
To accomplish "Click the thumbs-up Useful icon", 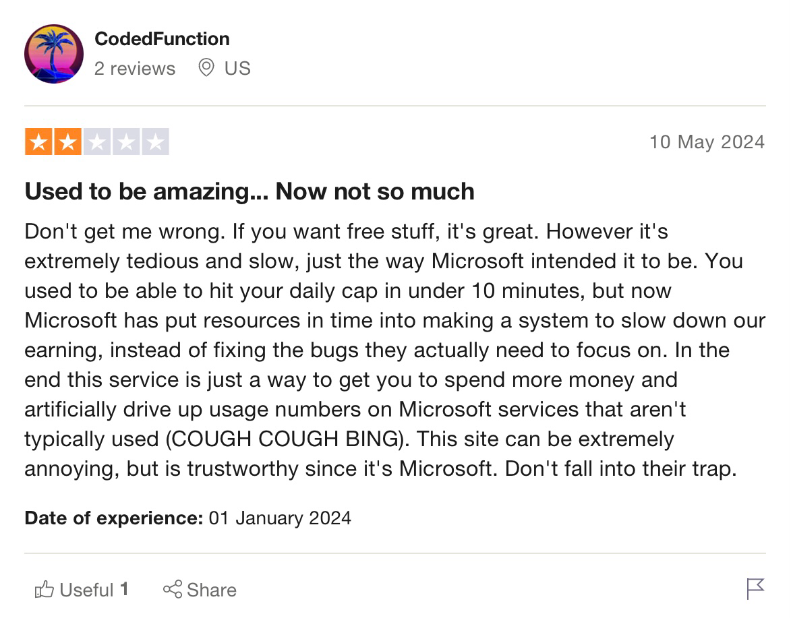I will 46,590.
